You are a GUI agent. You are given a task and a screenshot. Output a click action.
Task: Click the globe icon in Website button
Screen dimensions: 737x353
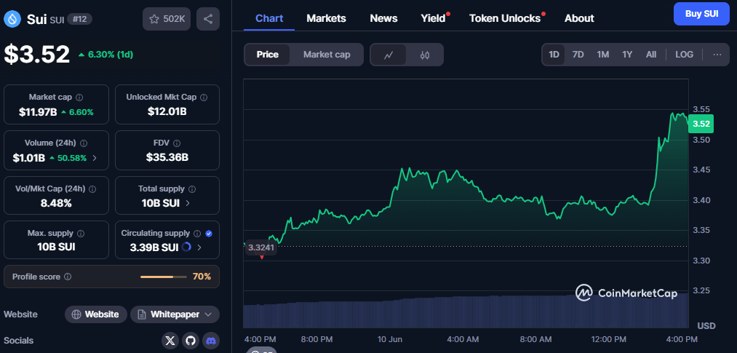click(76, 314)
